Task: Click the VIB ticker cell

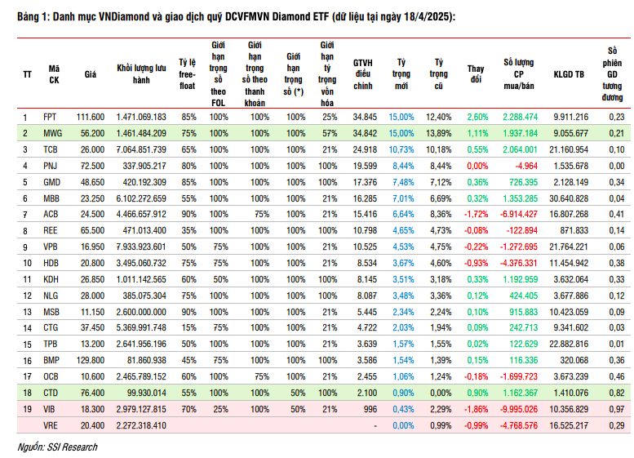Action: 51,409
